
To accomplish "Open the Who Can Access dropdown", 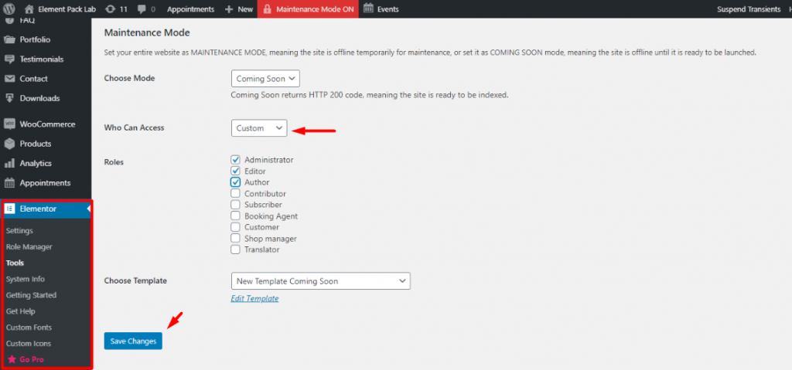I will tap(259, 128).
